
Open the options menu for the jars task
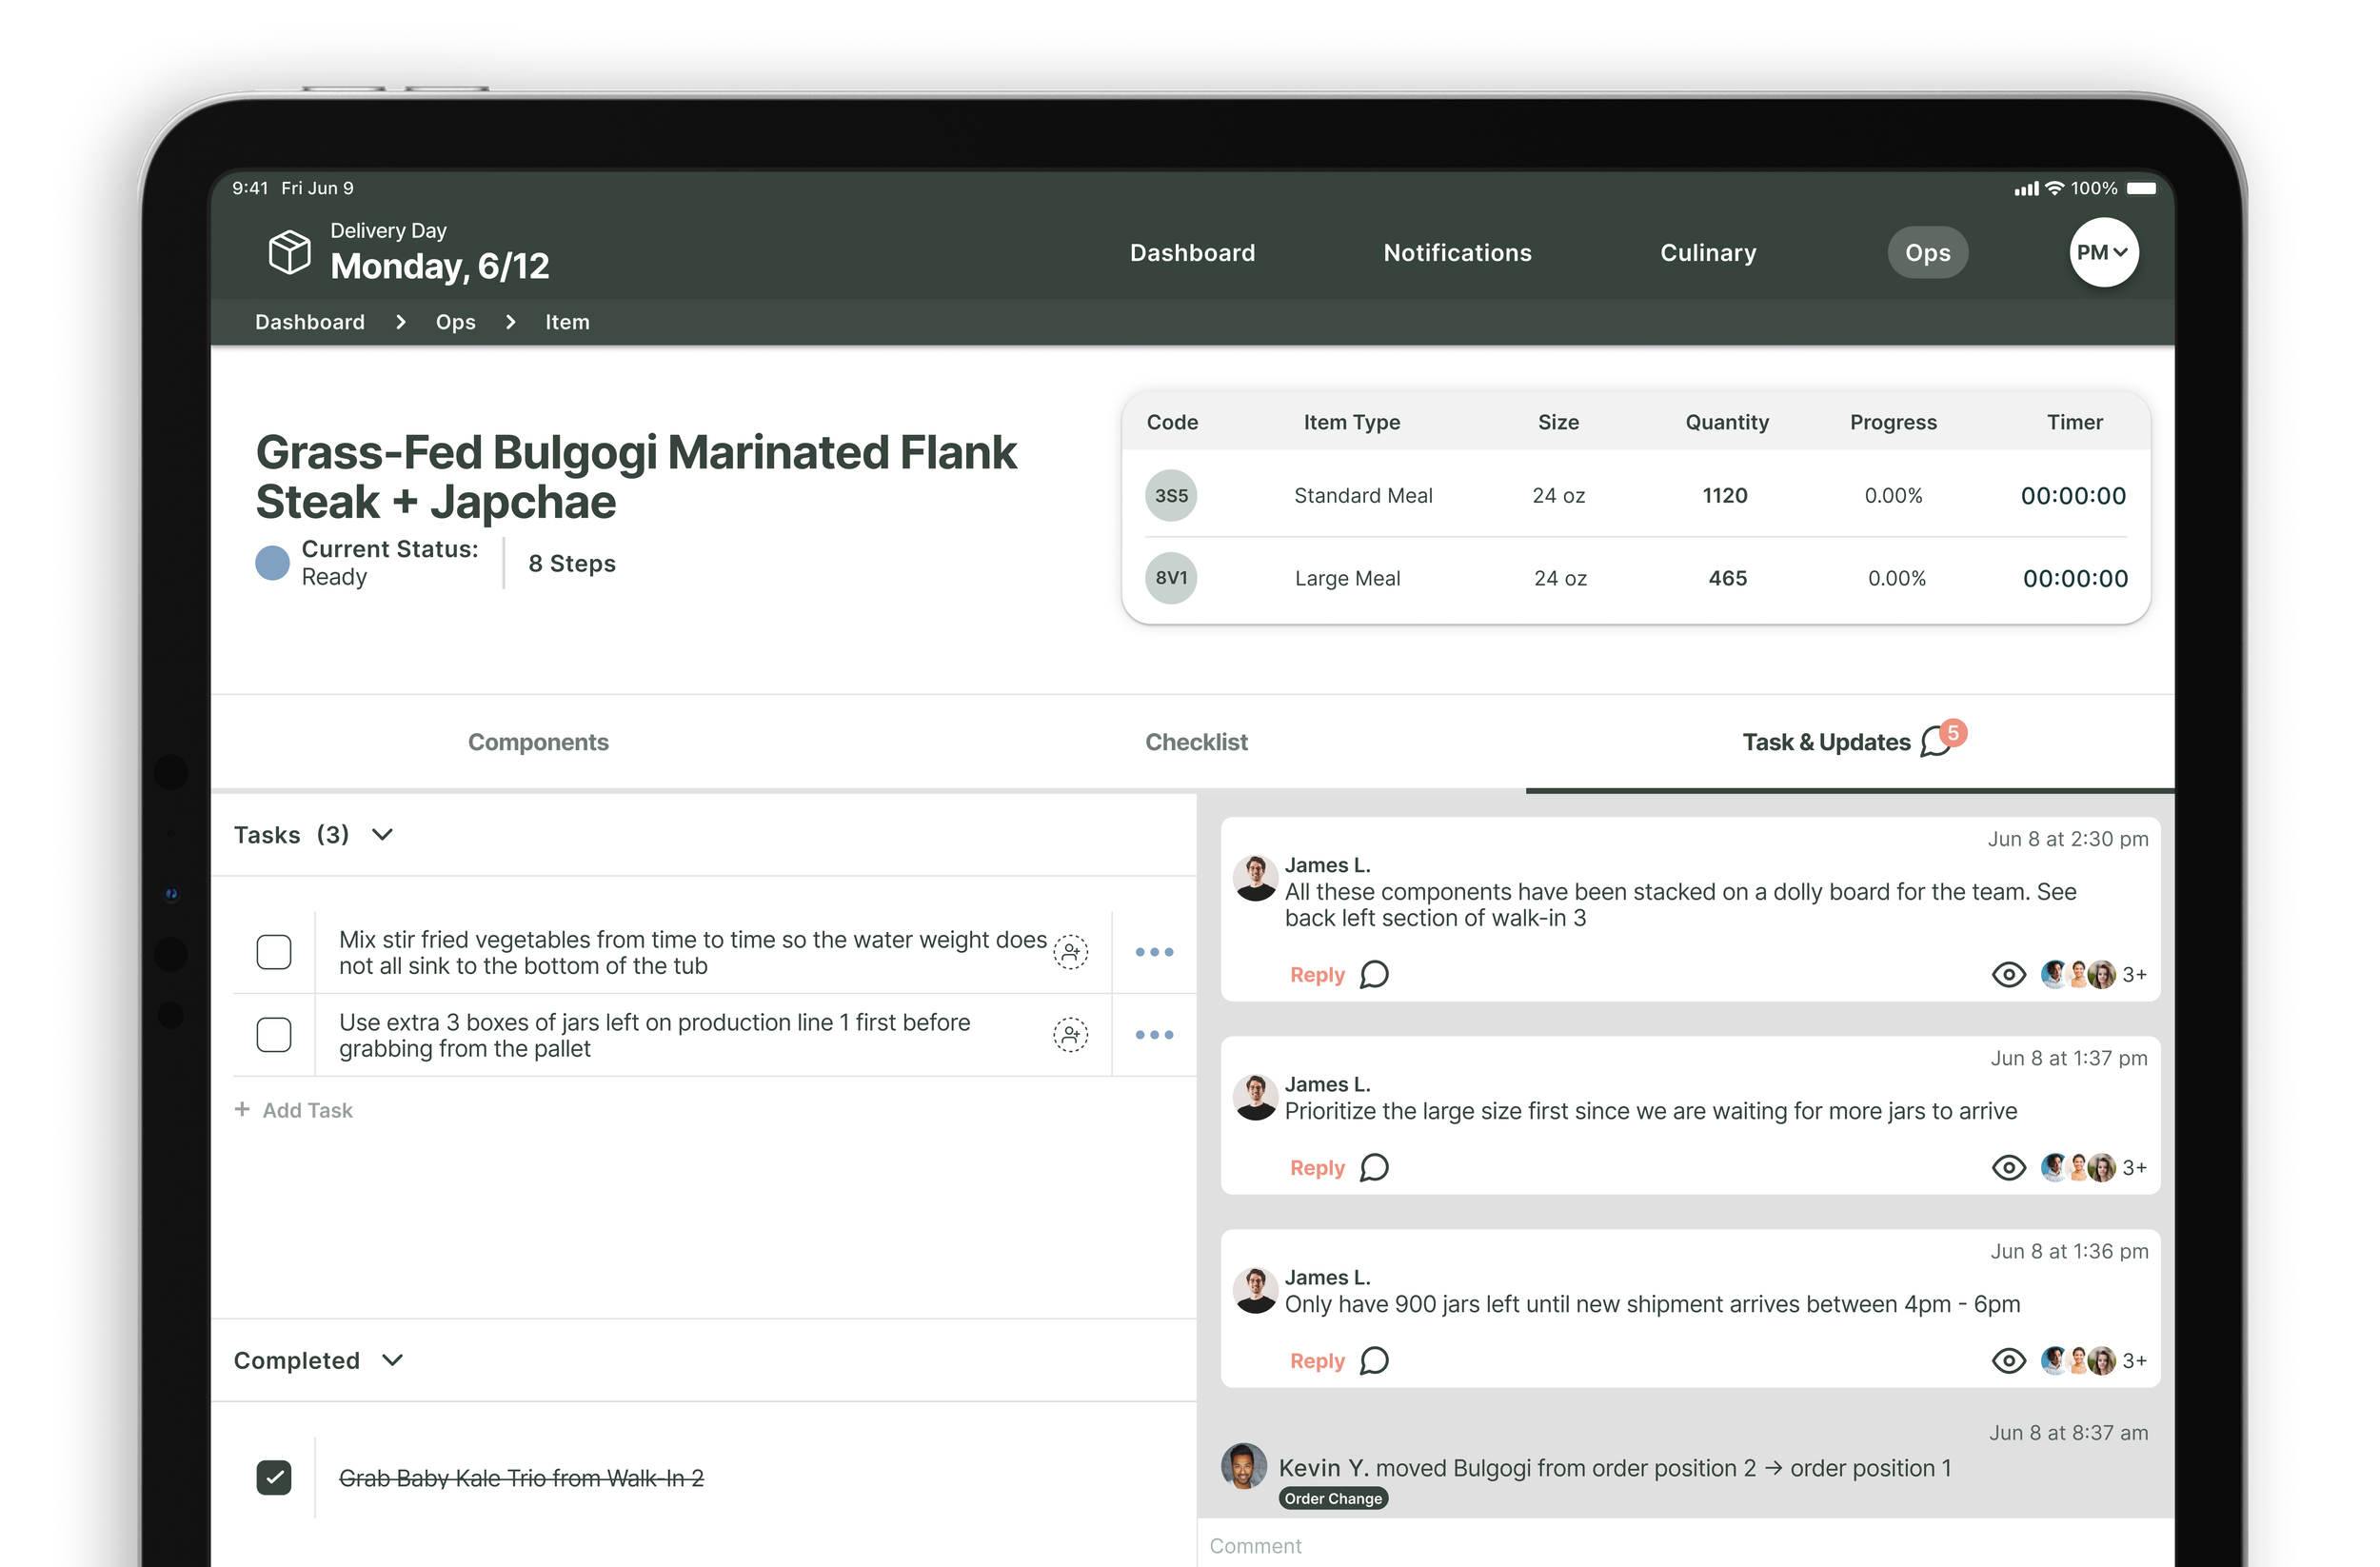coord(1154,1035)
